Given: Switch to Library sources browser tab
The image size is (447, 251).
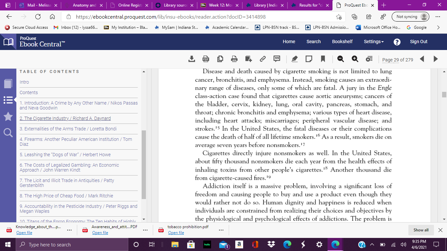Looking at the screenshot, I should click(175, 5).
